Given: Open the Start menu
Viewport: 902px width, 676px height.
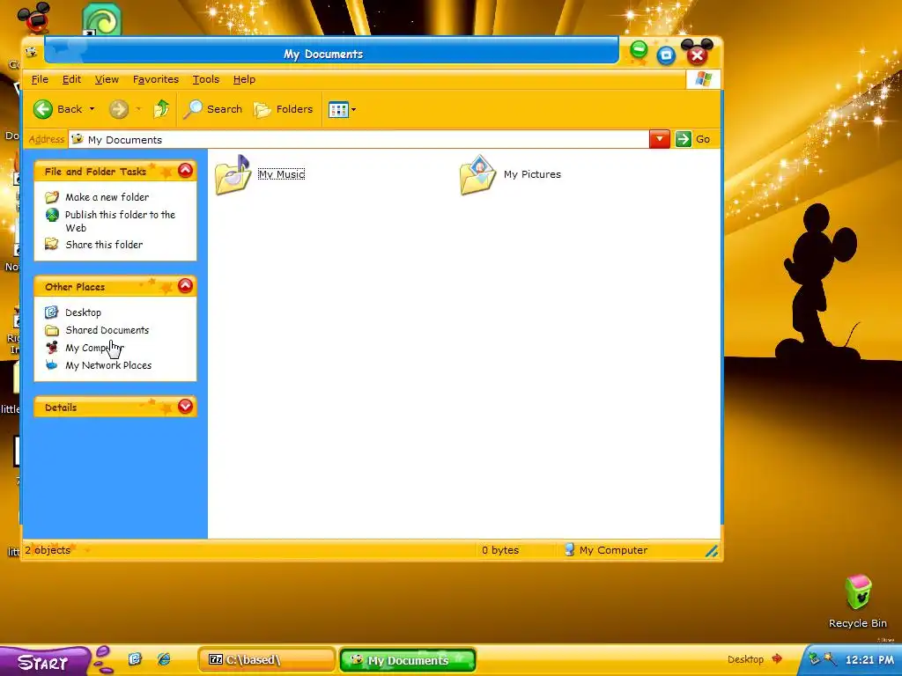Looking at the screenshot, I should 44,662.
